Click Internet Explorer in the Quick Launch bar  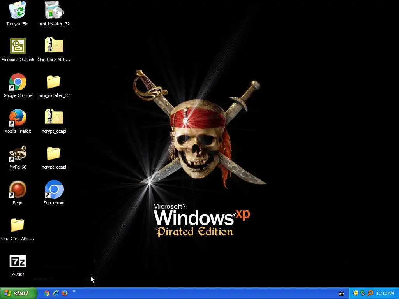coord(56,293)
